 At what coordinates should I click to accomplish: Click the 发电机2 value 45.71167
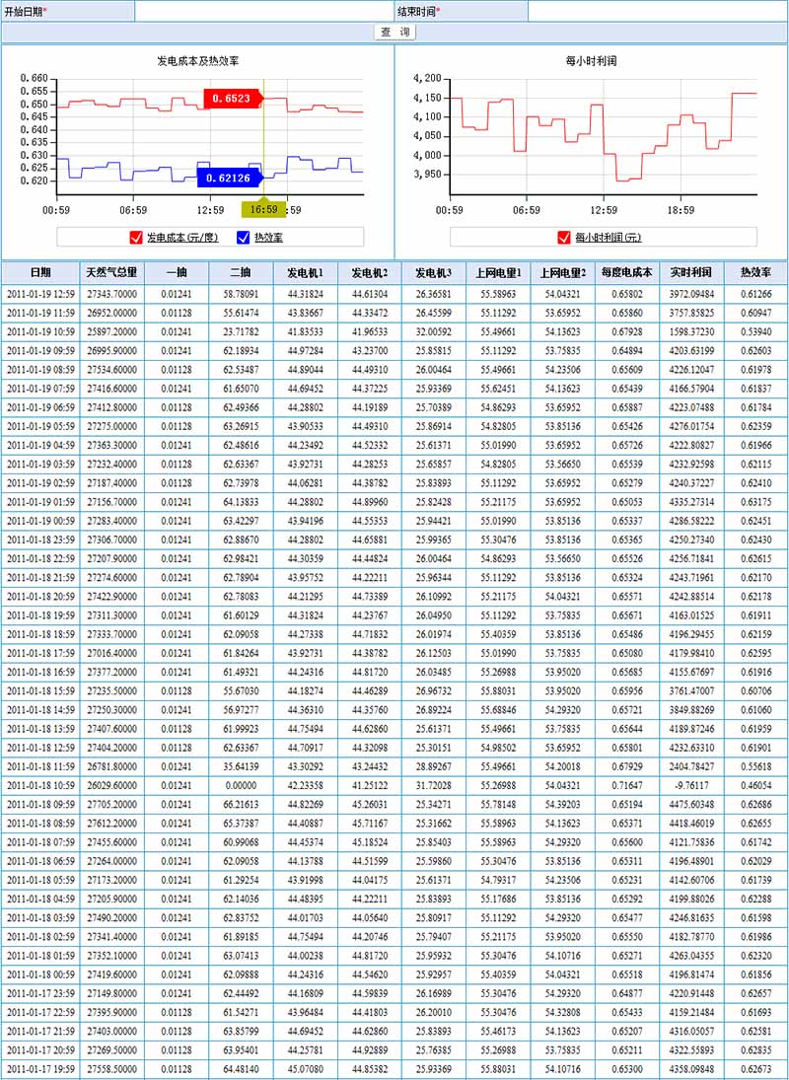point(370,824)
